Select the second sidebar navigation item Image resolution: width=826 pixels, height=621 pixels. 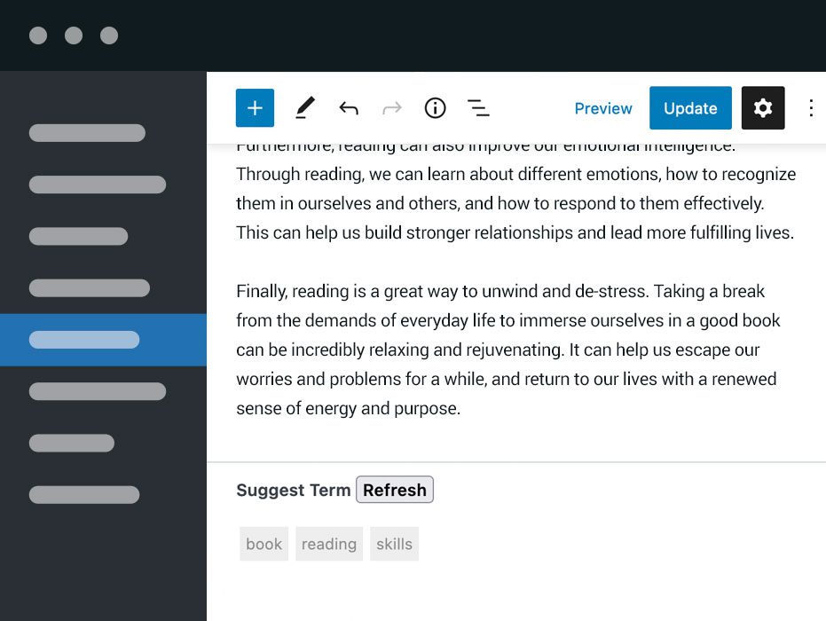[x=98, y=184]
